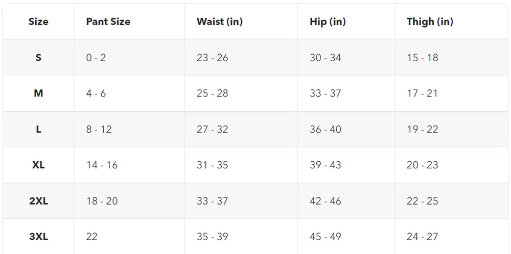The image size is (511, 254).
Task: Click the Hip (in) column header
Action: tap(328, 22)
